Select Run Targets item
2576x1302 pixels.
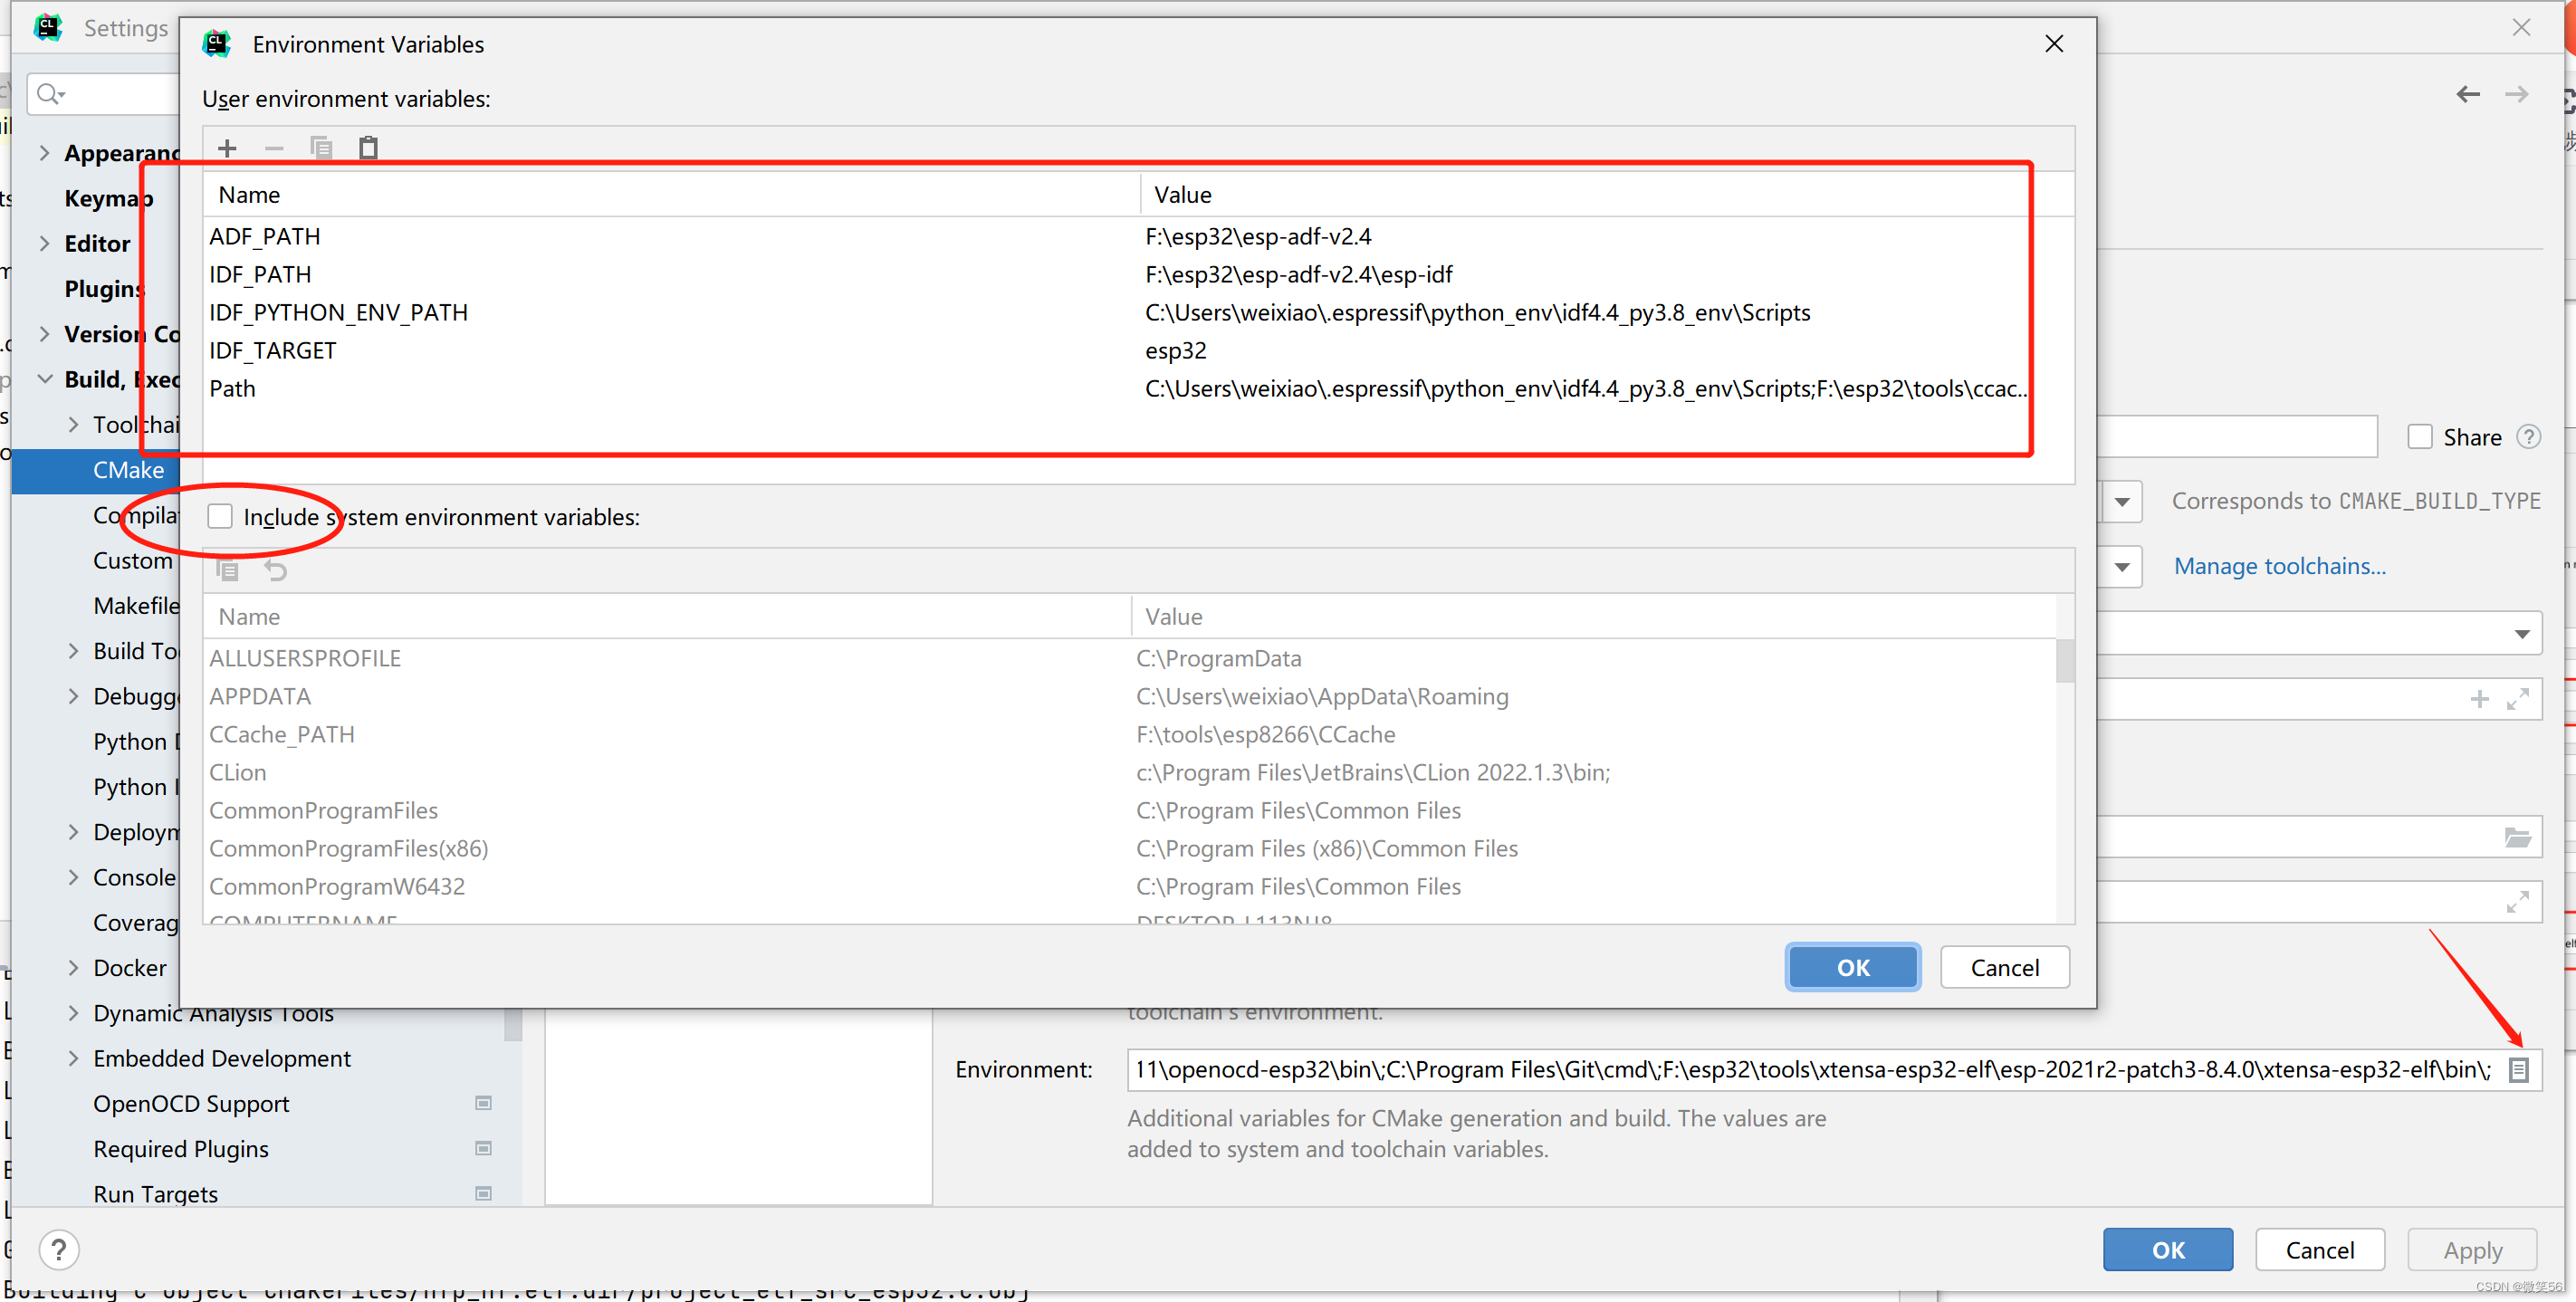155,1193
